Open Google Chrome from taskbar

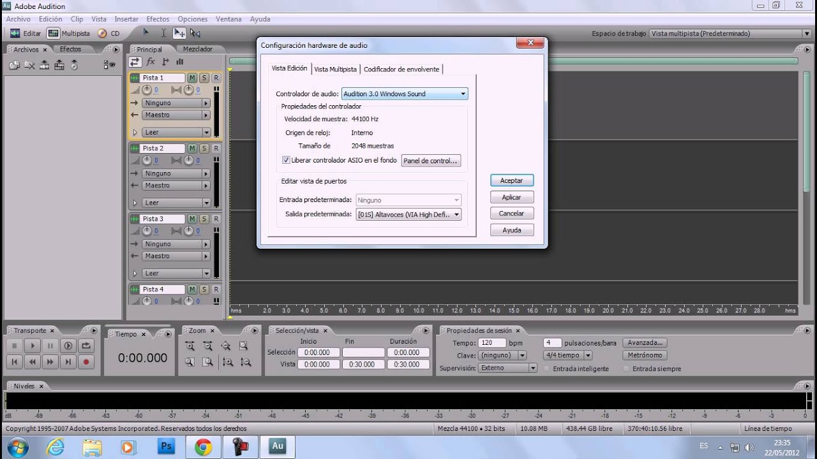[203, 447]
